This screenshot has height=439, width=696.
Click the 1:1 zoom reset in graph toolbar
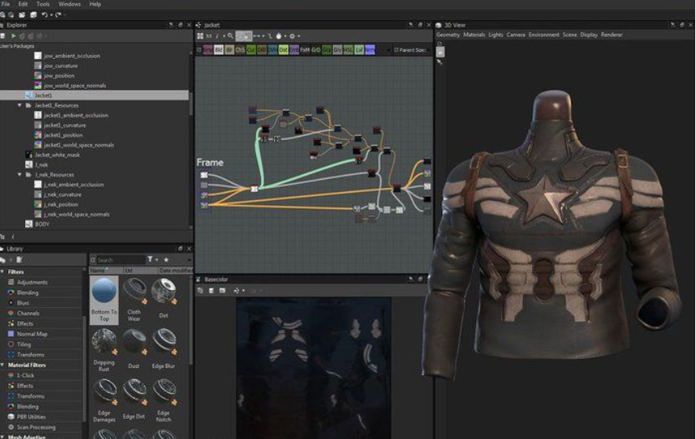pyautogui.click(x=209, y=36)
